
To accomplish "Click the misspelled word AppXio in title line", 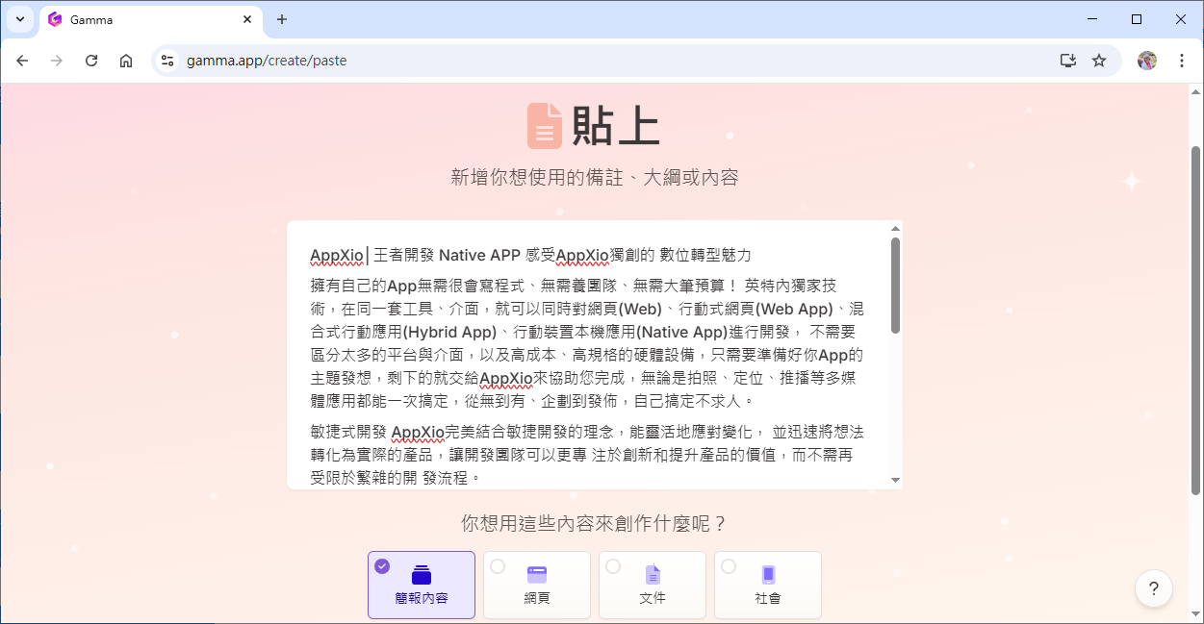I will pos(337,255).
